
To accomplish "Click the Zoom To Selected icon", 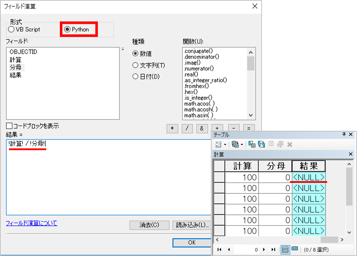I will coord(280,144).
